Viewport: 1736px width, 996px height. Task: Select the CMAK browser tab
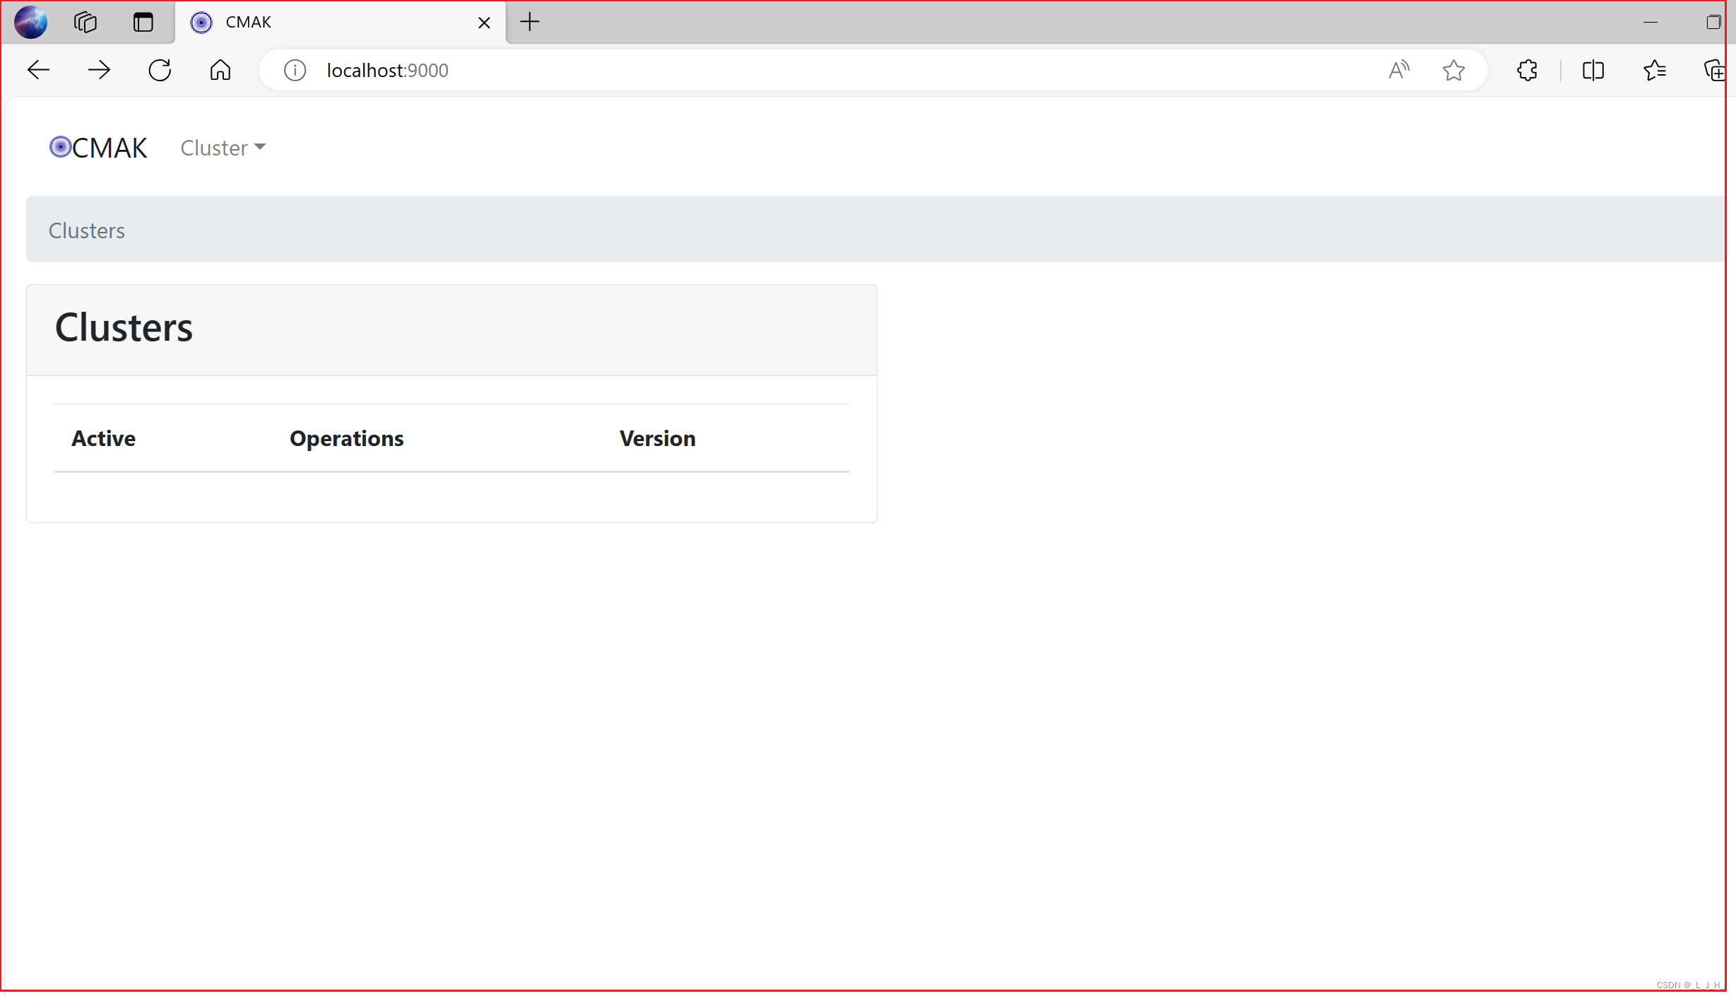pyautogui.click(x=340, y=23)
